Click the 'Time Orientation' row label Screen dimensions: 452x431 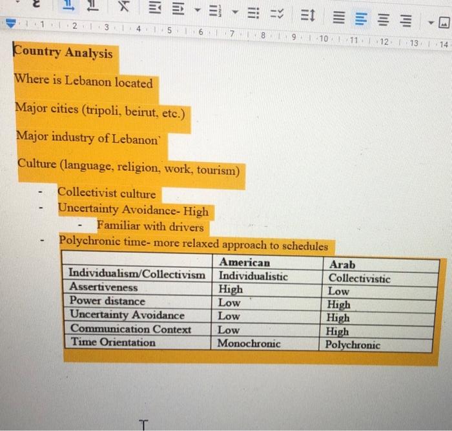pos(113,342)
